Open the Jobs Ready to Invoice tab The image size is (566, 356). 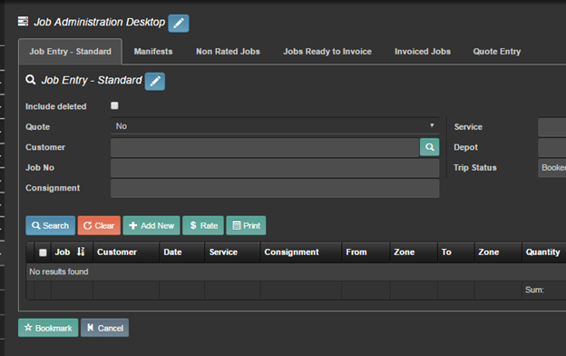[x=327, y=52]
